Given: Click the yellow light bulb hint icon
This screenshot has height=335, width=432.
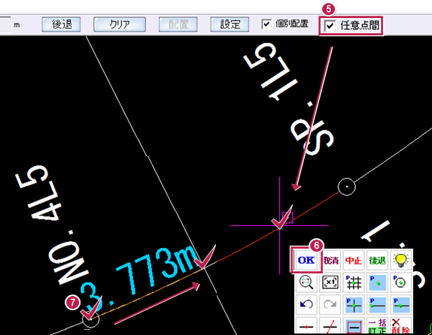Looking at the screenshot, I should click(x=400, y=260).
